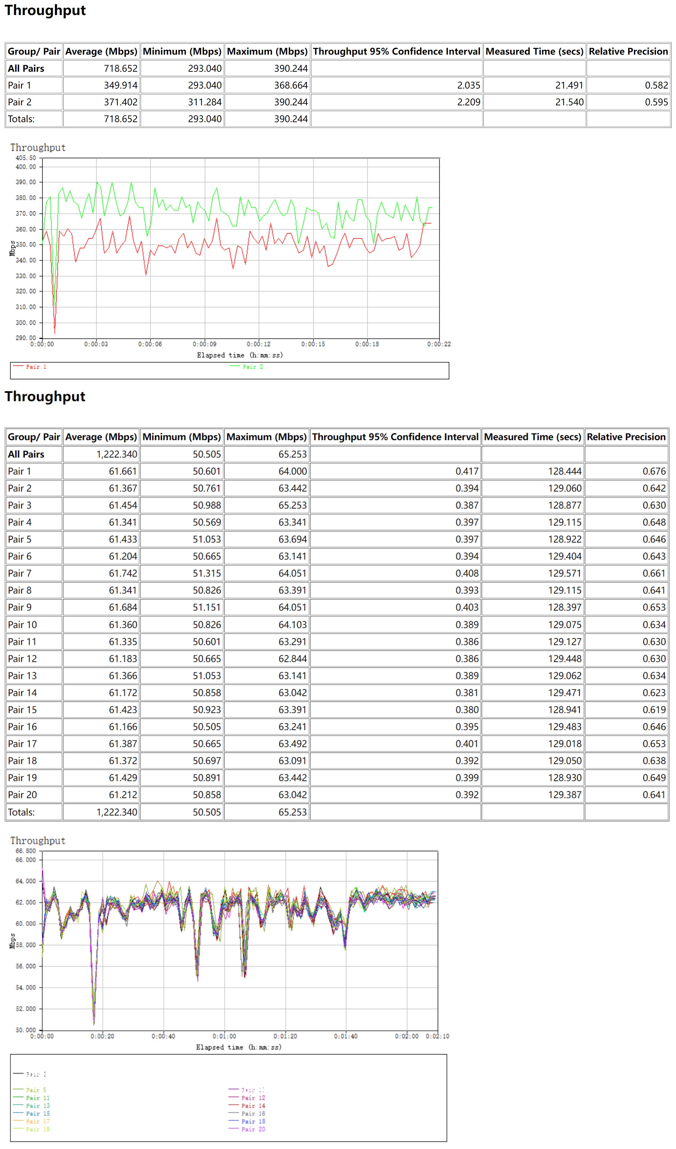Image resolution: width=676 pixels, height=1149 pixels.
Task: Select the 50.697 minimum value
Action: point(207,761)
